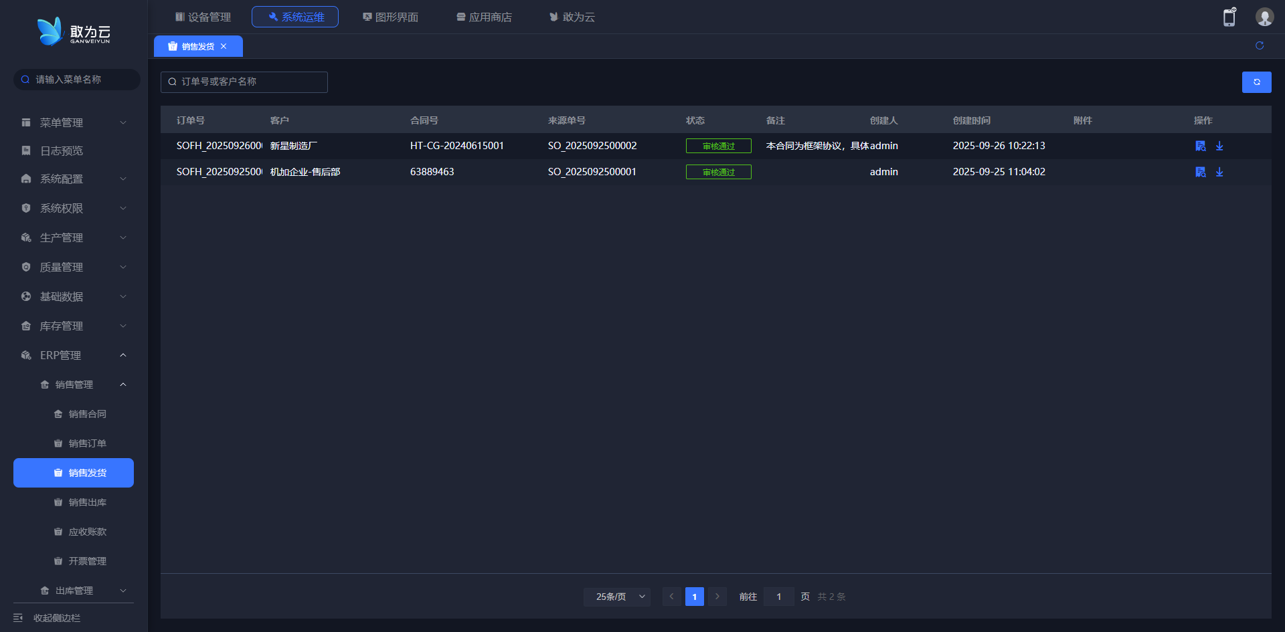Screen dimensions: 1285x632
Task: Click the blue refresh table button
Action: pyautogui.click(x=1257, y=82)
